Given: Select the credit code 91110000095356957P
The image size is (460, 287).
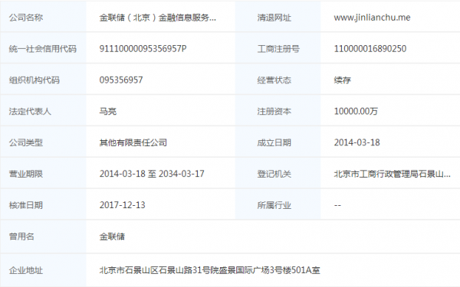Looking at the screenshot, I should 143,49.
